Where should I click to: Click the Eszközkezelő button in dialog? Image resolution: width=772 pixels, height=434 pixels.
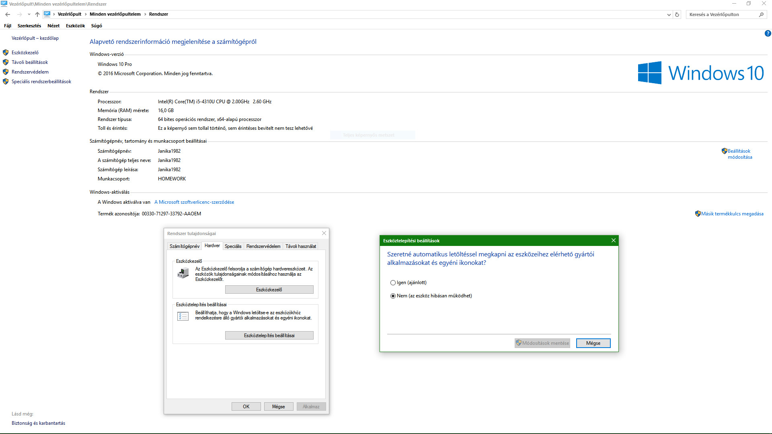269,290
